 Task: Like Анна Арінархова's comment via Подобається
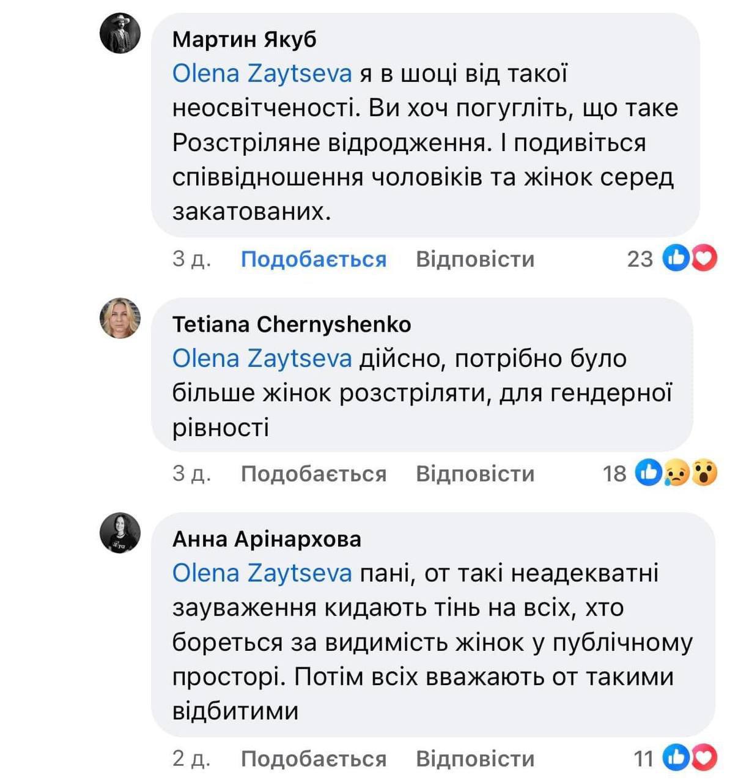314,759
